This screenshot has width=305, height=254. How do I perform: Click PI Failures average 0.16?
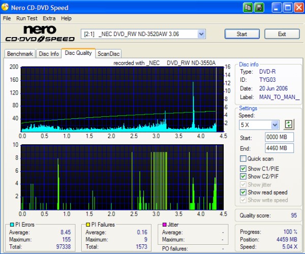click(142, 232)
